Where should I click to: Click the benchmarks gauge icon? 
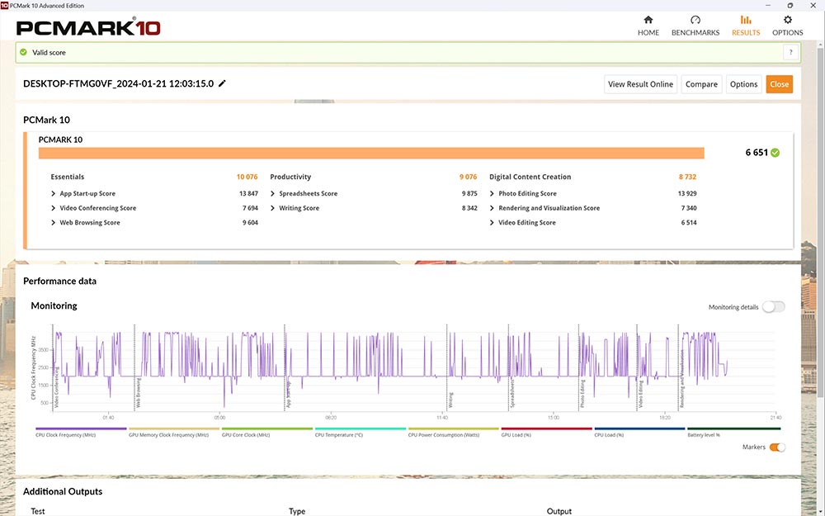[x=695, y=20]
